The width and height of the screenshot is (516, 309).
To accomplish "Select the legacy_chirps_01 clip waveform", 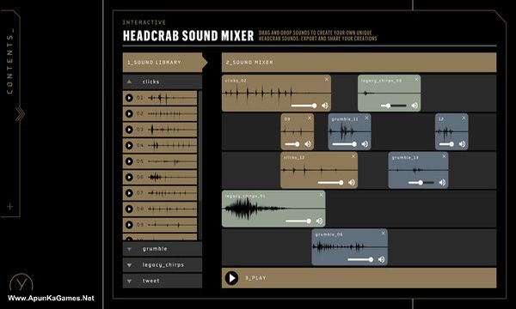I will (x=273, y=209).
